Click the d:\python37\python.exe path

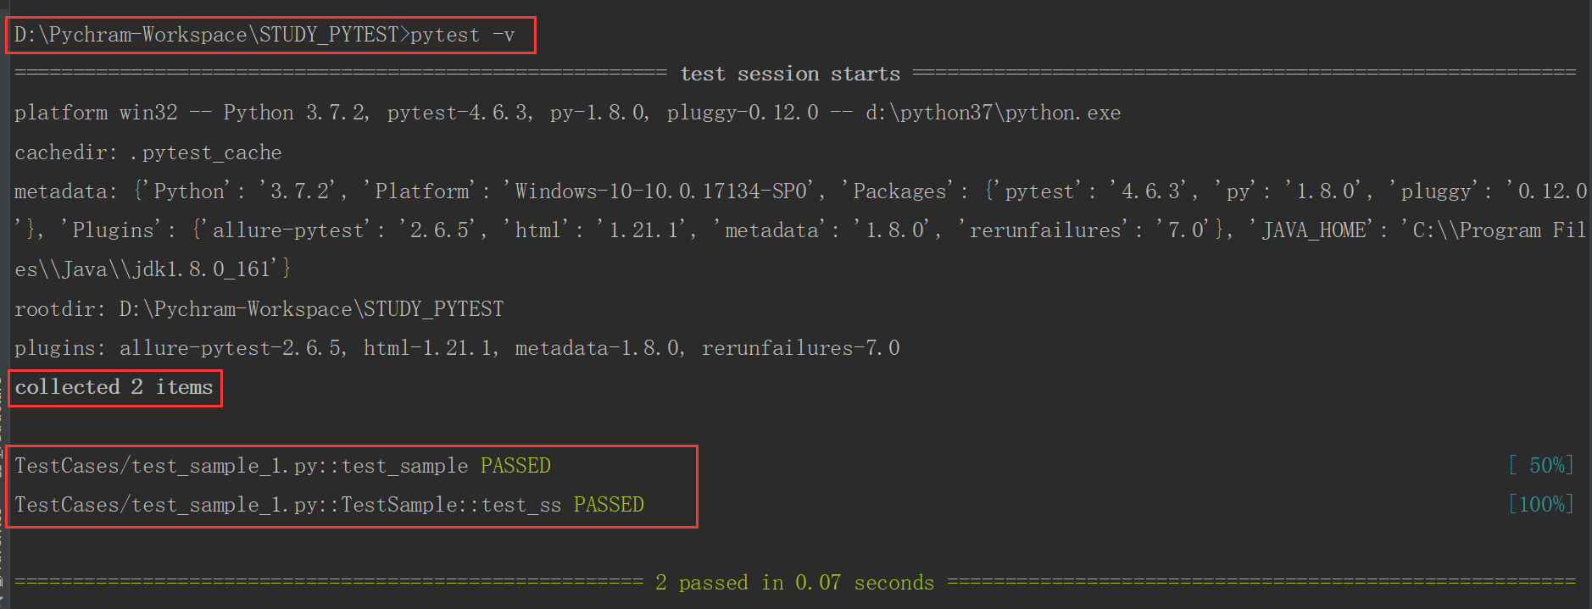993,113
